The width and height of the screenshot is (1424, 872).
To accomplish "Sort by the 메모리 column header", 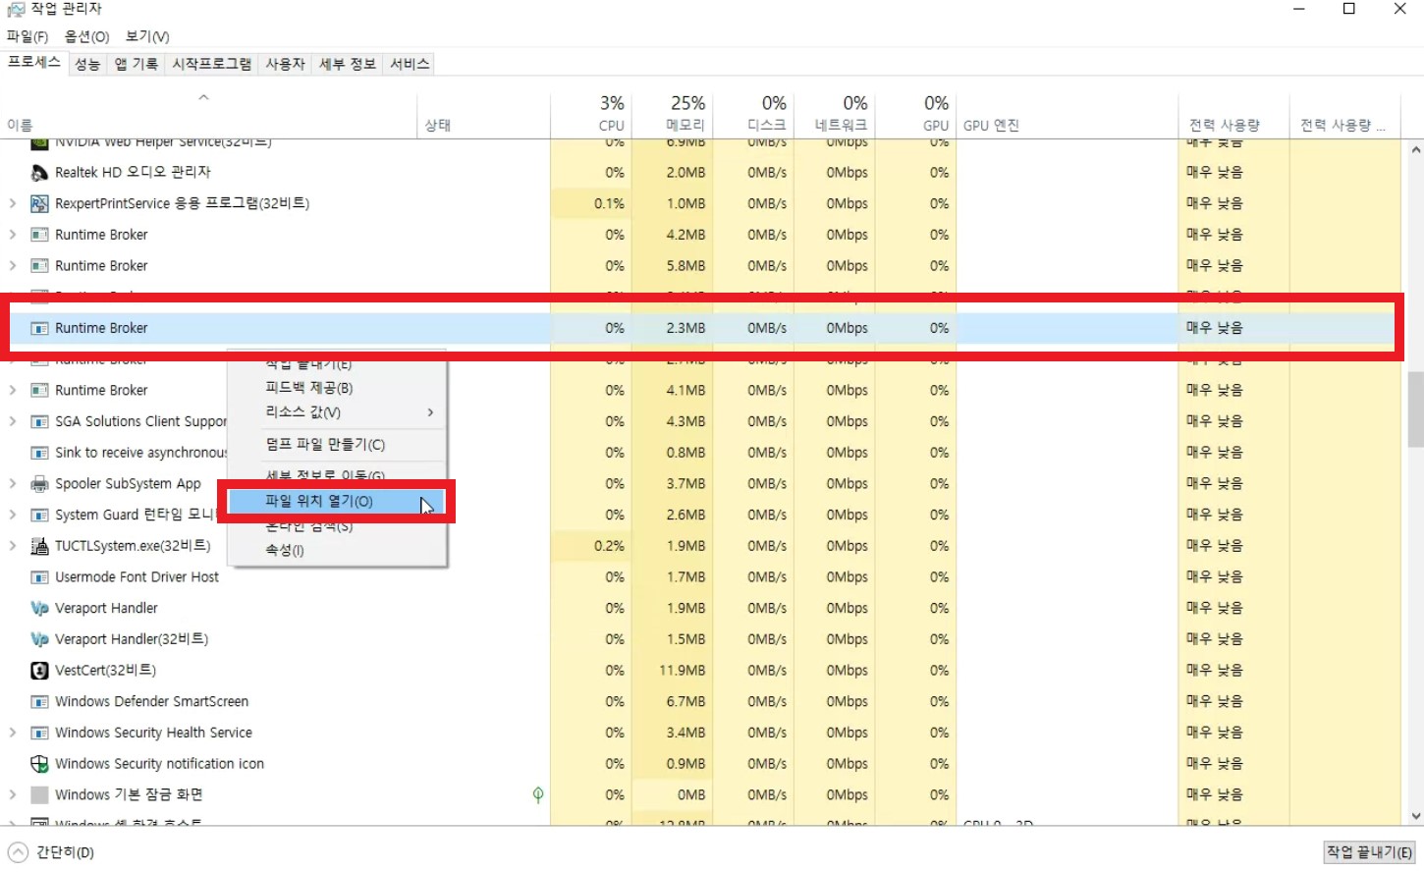I will [x=673, y=114].
